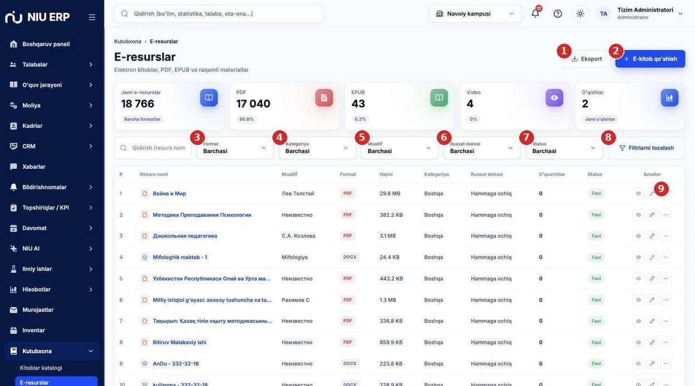The width and height of the screenshot is (695, 386).
Task: Open the notifications bell
Action: click(535, 13)
